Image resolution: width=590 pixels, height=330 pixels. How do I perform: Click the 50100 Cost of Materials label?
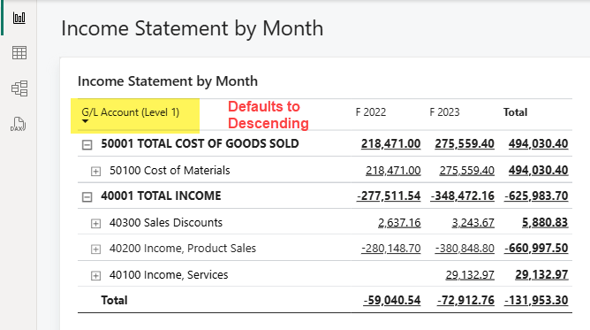[x=170, y=170]
